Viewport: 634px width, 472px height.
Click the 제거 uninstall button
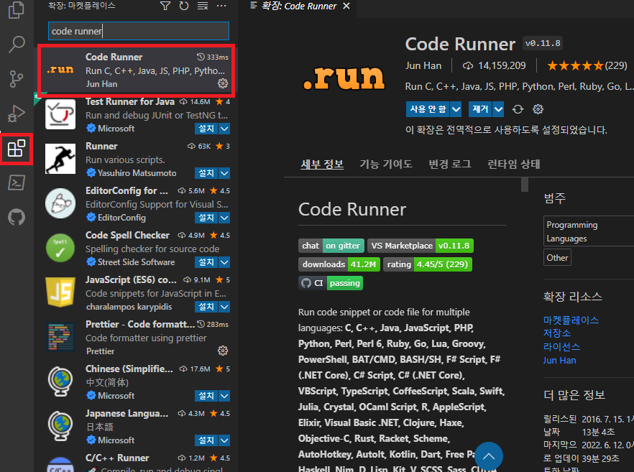coord(480,109)
